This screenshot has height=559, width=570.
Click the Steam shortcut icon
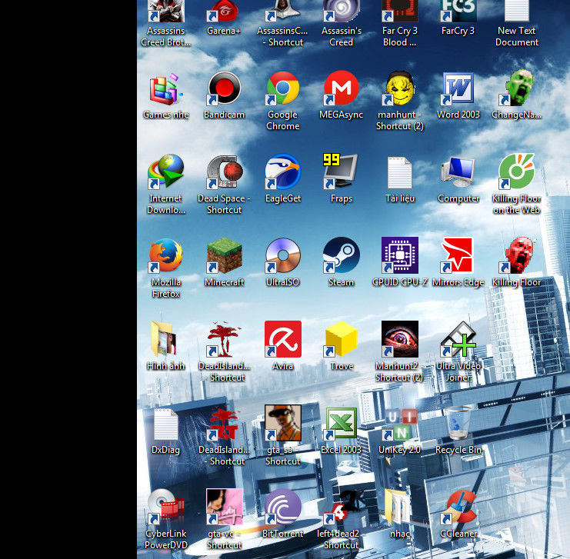coord(341,256)
